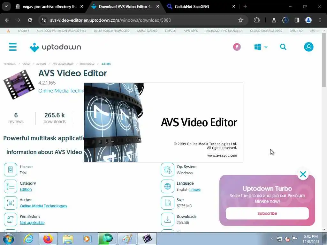Open the Windows Start menu
Viewport: 327px width, 245px height.
tap(9, 239)
